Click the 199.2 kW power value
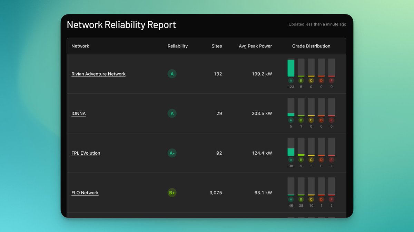414x232 pixels. click(x=262, y=74)
